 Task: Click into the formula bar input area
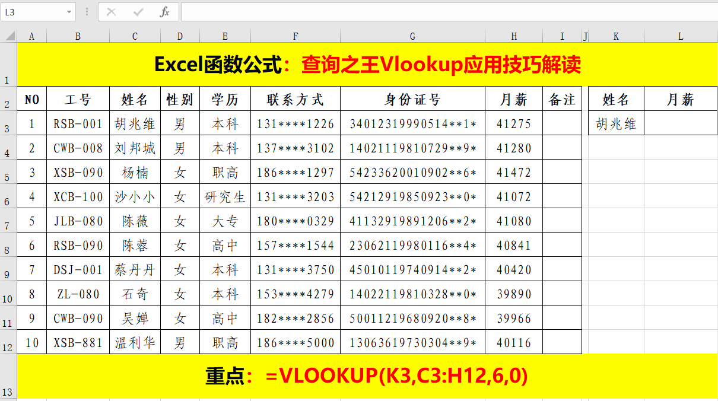point(449,12)
